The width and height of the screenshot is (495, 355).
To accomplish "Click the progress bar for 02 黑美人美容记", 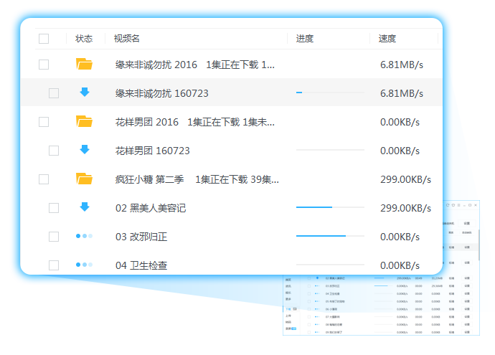I will coord(330,207).
